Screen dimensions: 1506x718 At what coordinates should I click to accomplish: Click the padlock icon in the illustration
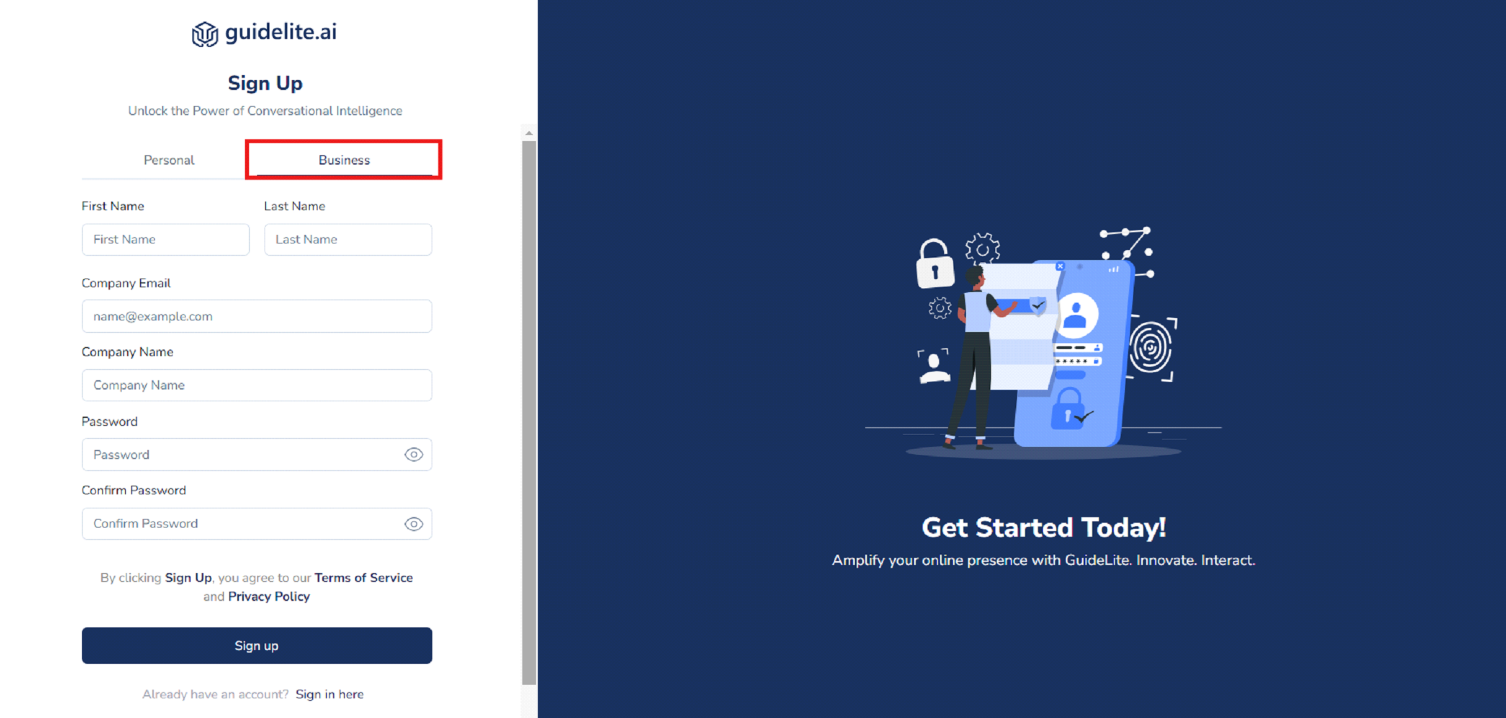(x=935, y=264)
